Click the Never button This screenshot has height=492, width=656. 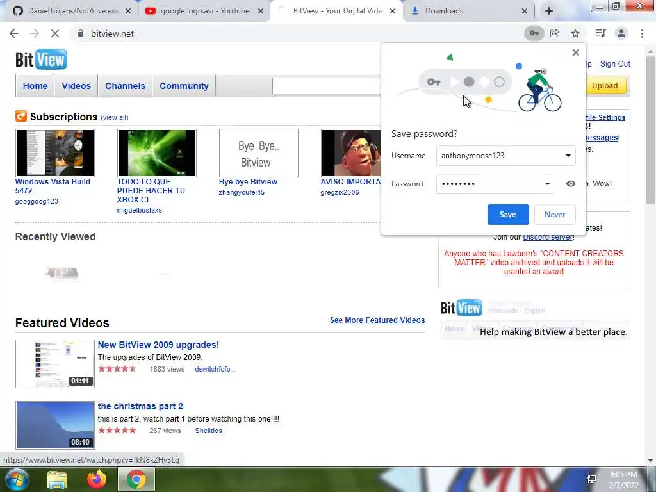555,215
